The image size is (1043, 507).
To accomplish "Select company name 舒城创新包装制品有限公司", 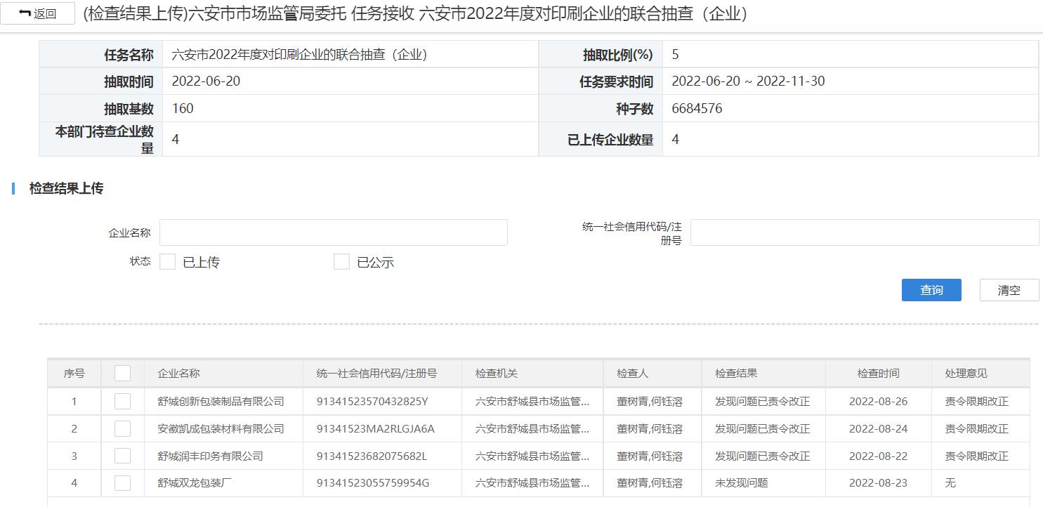I will click(221, 402).
